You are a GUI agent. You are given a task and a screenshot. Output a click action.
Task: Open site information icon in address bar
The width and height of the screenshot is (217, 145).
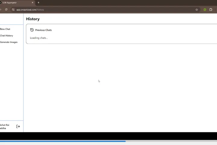point(13,10)
